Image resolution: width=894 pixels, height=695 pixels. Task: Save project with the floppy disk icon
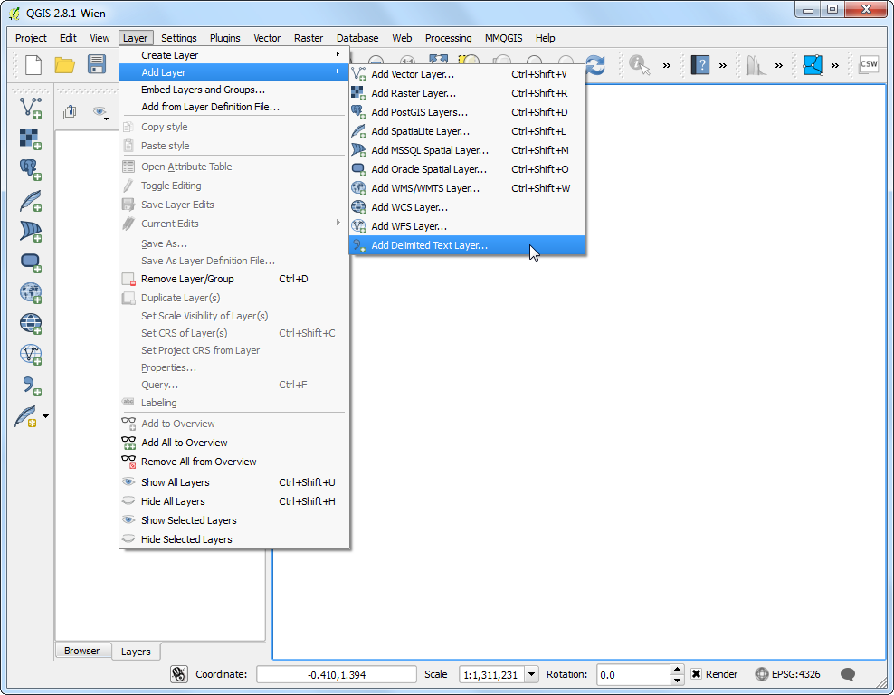coord(97,64)
